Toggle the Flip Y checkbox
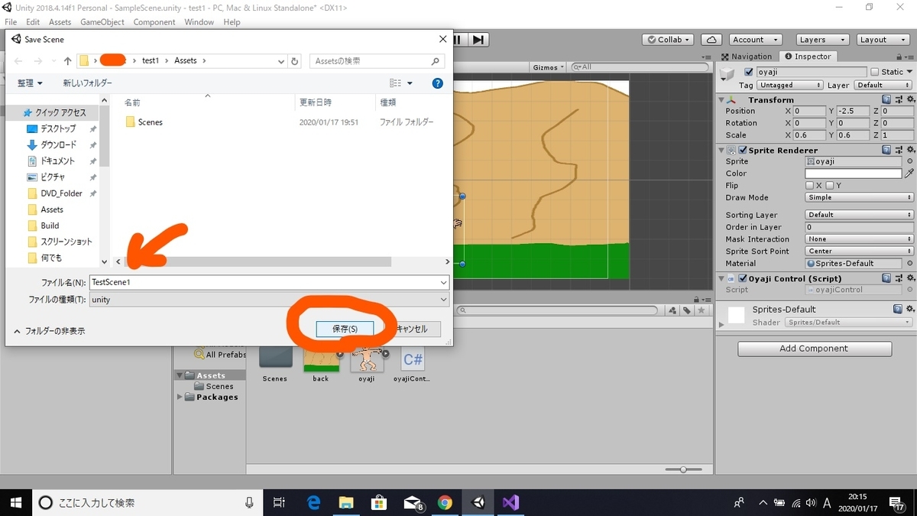 [x=830, y=186]
